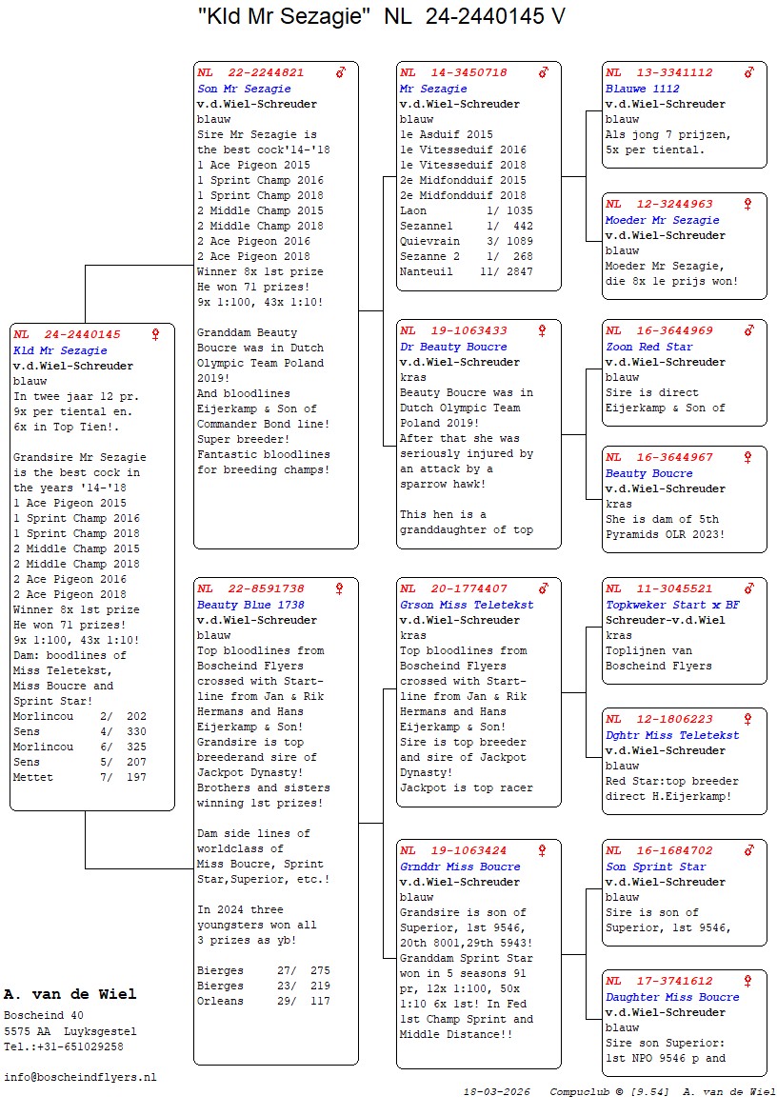Viewport: 777px width, 1116px height.
Task: Click the female symbol beside NL 24-2440145
Action: 156,334
